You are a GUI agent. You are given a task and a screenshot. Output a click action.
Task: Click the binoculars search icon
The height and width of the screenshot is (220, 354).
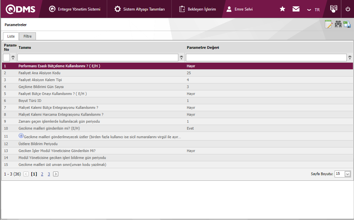[338, 24]
